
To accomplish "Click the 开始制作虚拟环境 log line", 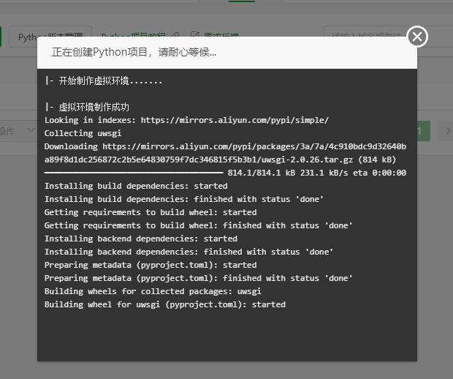I will click(x=104, y=80).
